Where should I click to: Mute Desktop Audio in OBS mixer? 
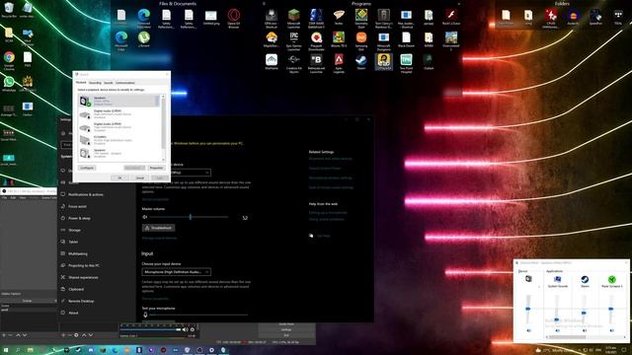[185, 329]
